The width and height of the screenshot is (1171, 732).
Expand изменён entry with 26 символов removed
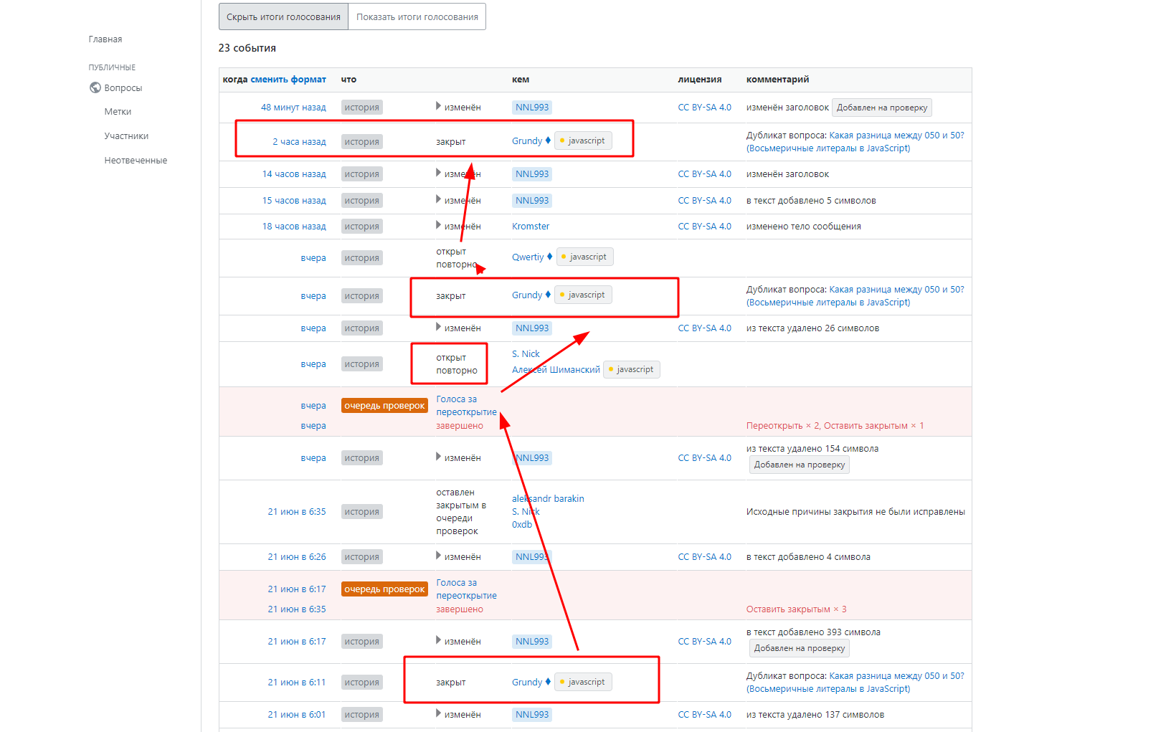(x=438, y=327)
